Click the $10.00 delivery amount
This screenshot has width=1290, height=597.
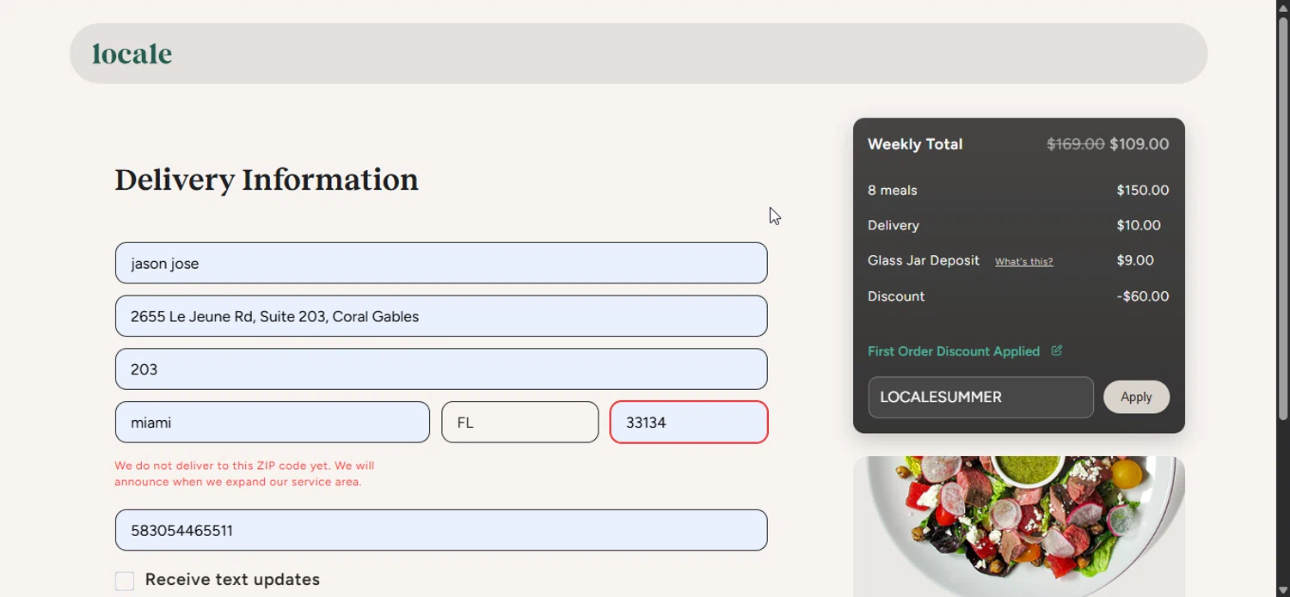coord(1139,225)
